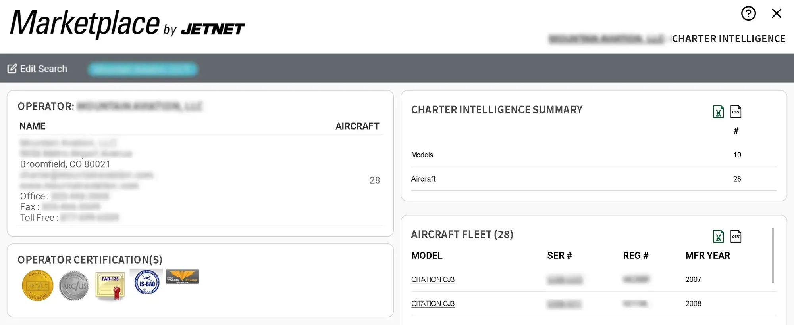Viewport: 794px width, 325px height.
Task: Select the FAR-135 certificate icon
Action: pyautogui.click(x=110, y=285)
